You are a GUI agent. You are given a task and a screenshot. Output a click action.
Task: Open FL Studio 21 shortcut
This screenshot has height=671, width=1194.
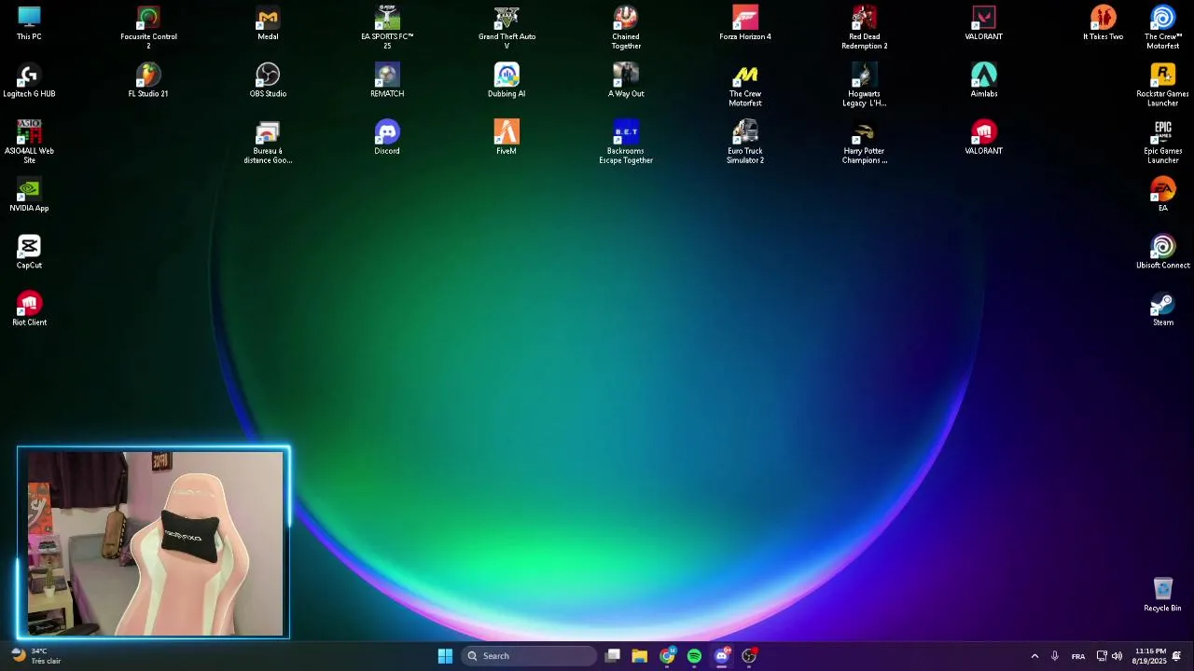click(x=148, y=80)
